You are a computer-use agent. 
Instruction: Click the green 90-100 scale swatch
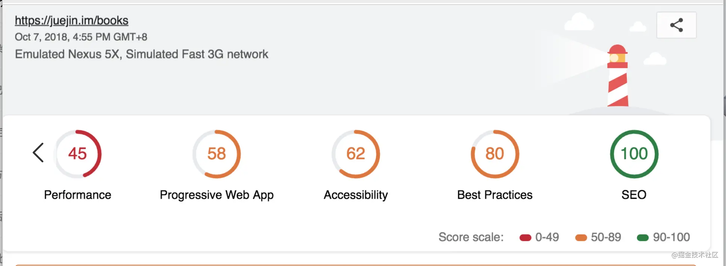tap(643, 237)
